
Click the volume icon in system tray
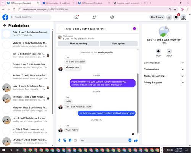click(x=172, y=150)
